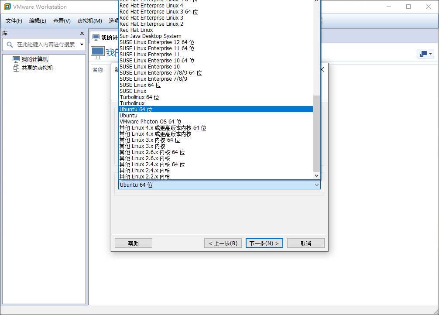
Task: Select 其他 Linux 4.x 或更高版本内核
Action: 216,134
